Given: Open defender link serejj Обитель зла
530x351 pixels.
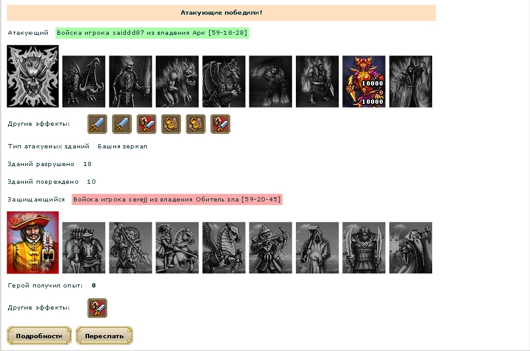Looking at the screenshot, I should pos(177,200).
